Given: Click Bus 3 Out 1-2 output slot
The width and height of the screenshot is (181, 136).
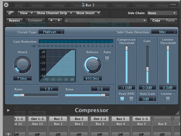Looking at the screenshot, I should 100,119.
